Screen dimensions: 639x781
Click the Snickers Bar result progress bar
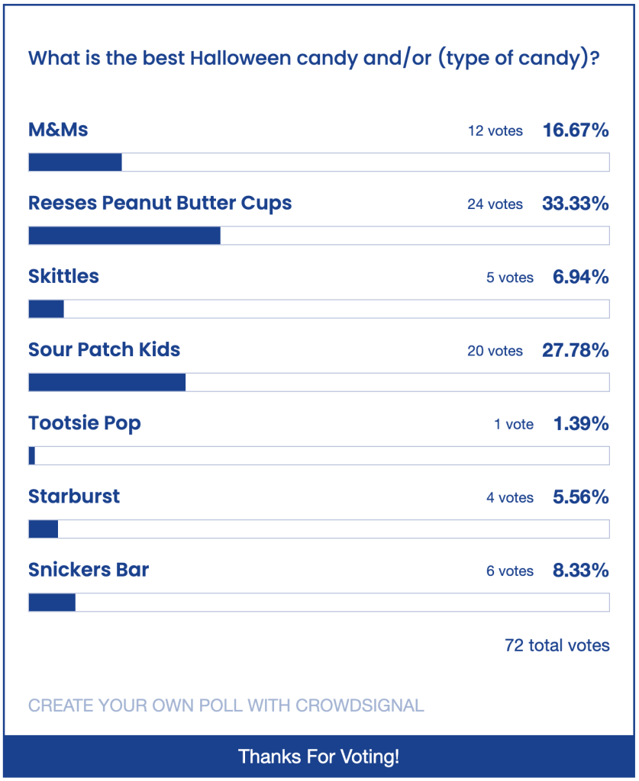click(x=318, y=603)
